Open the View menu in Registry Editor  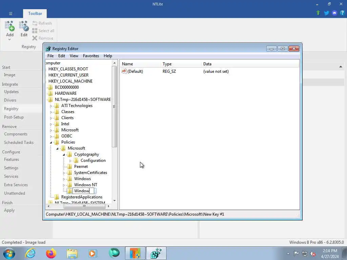click(74, 56)
